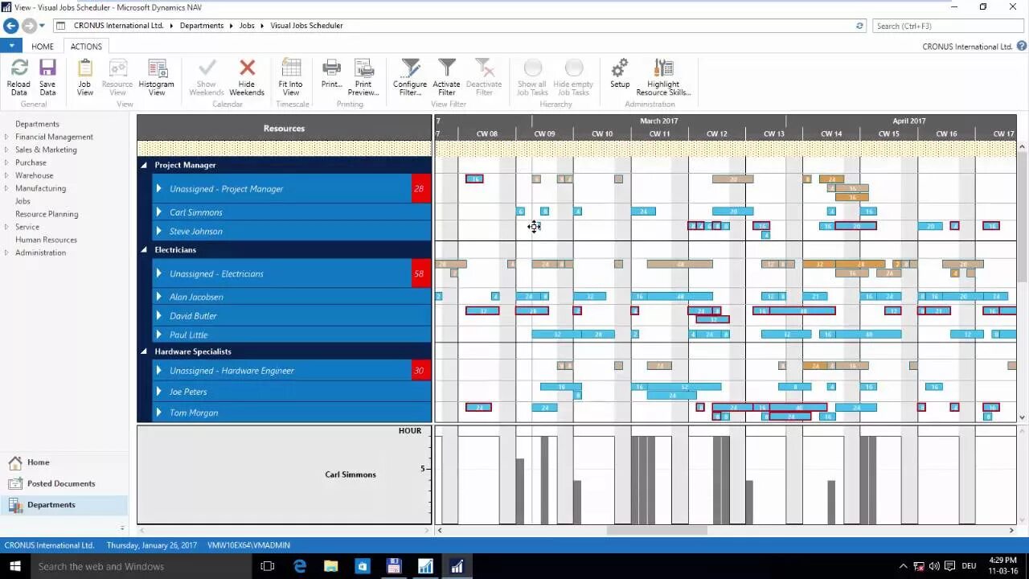Screen dimensions: 1029x579
Task: Click the April 2017 month header
Action: pos(909,121)
